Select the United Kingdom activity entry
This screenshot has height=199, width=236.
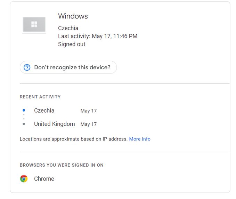click(x=55, y=124)
